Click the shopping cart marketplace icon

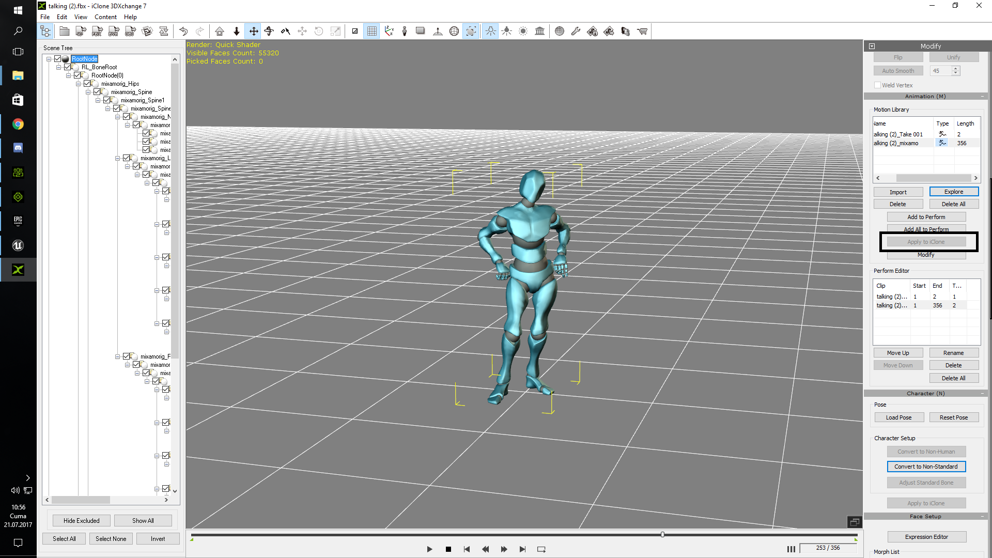642,32
